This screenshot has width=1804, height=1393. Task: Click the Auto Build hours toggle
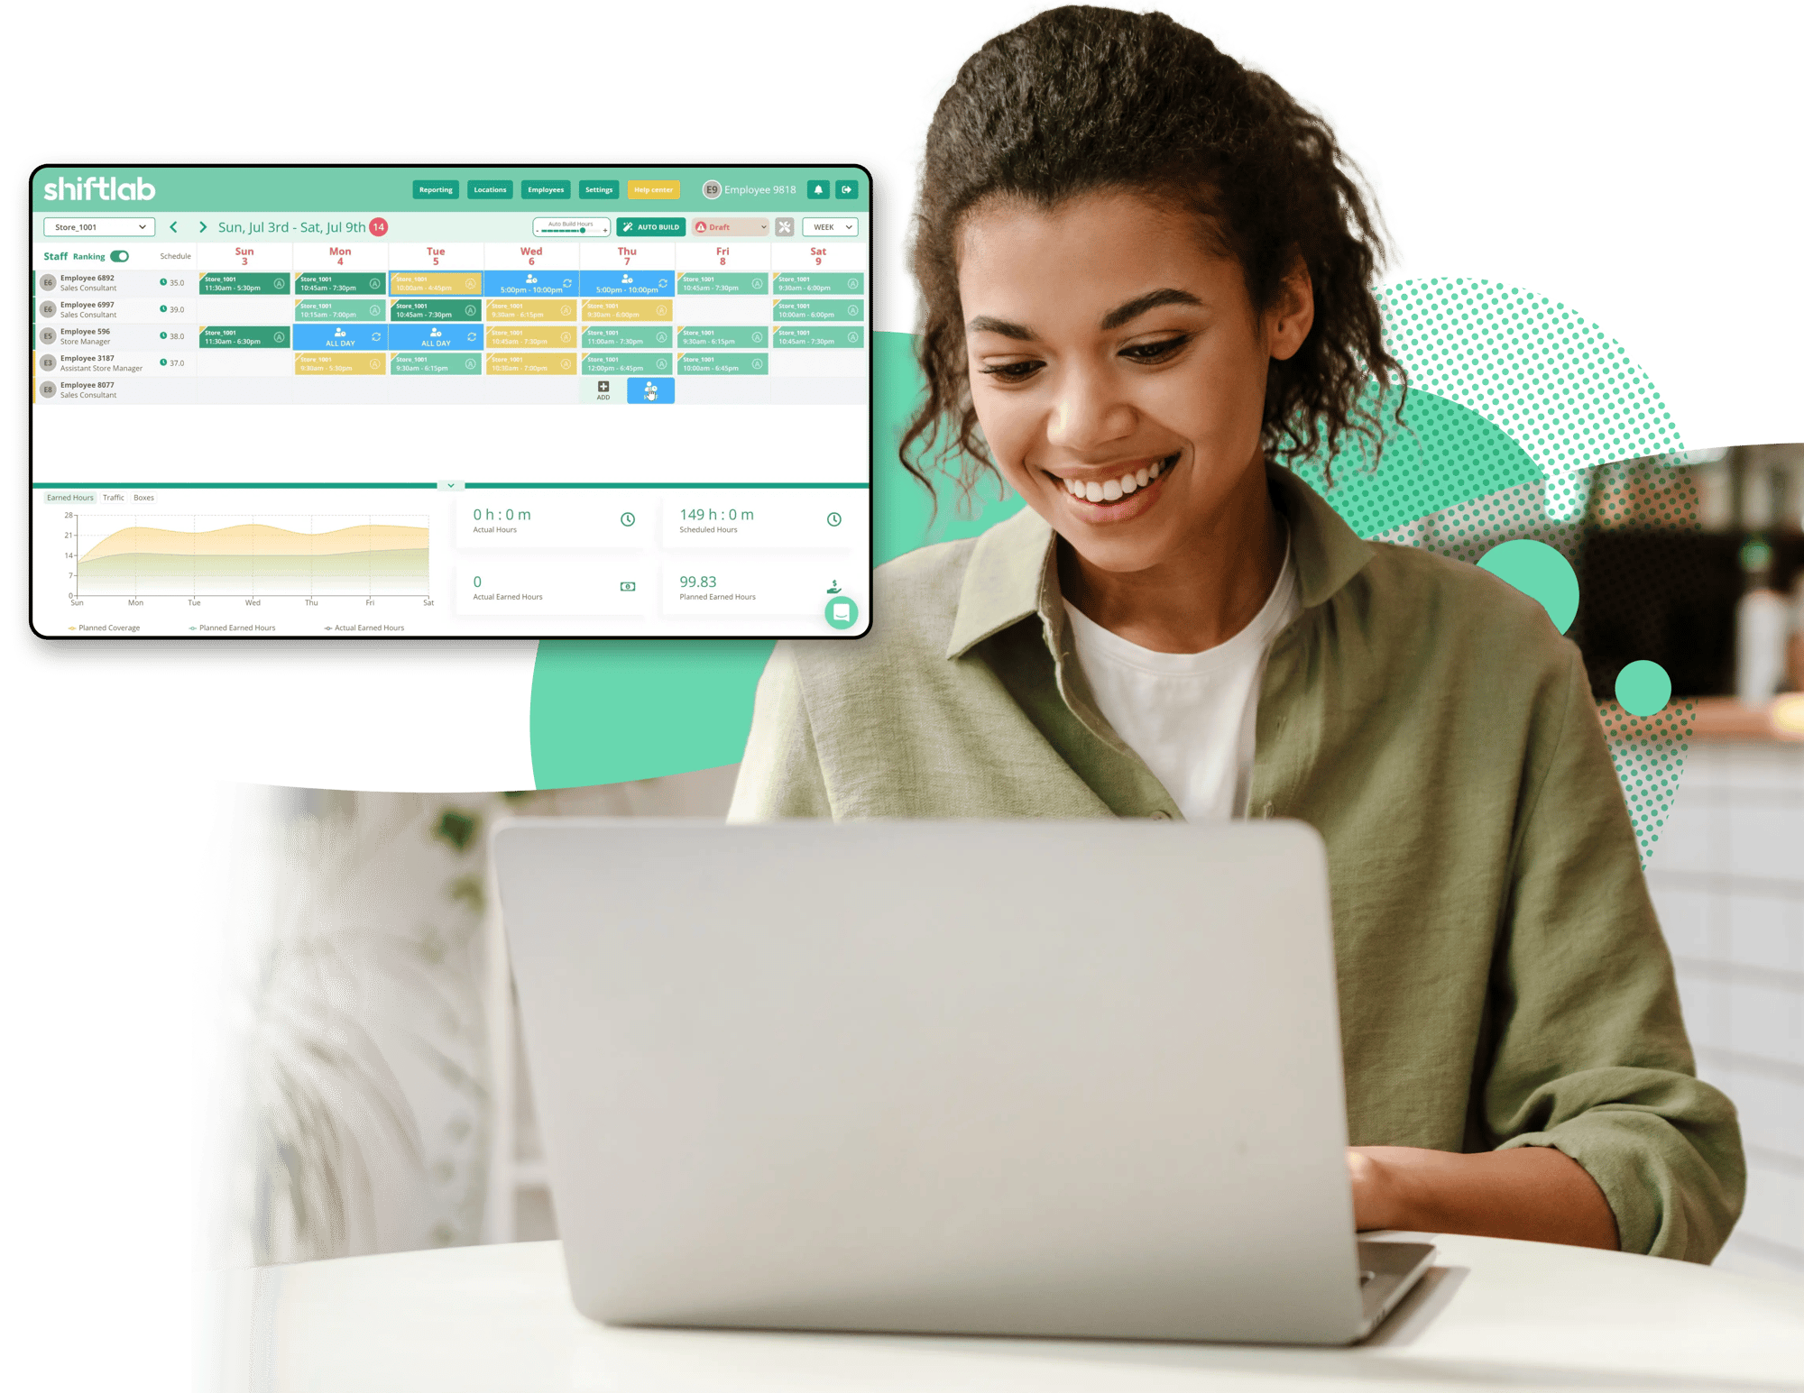(x=574, y=227)
